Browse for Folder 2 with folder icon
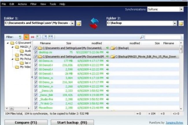 [181, 23]
